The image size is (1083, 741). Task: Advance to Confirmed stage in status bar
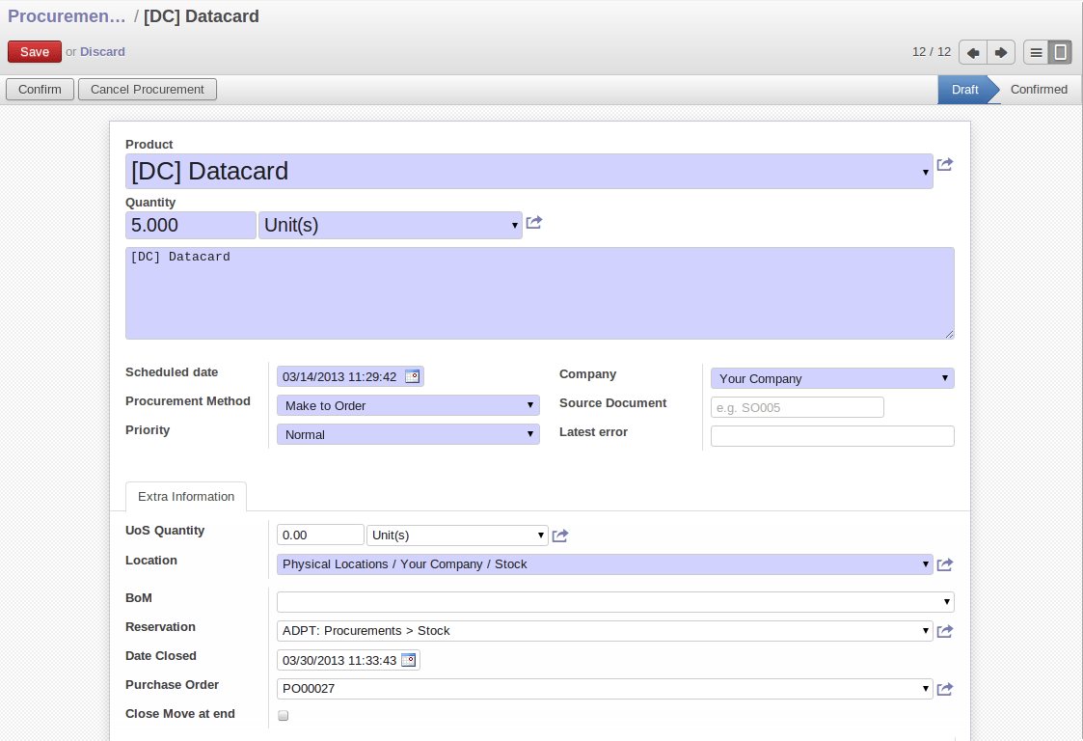click(1039, 89)
